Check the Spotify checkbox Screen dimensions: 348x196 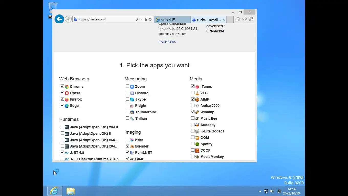(x=193, y=144)
